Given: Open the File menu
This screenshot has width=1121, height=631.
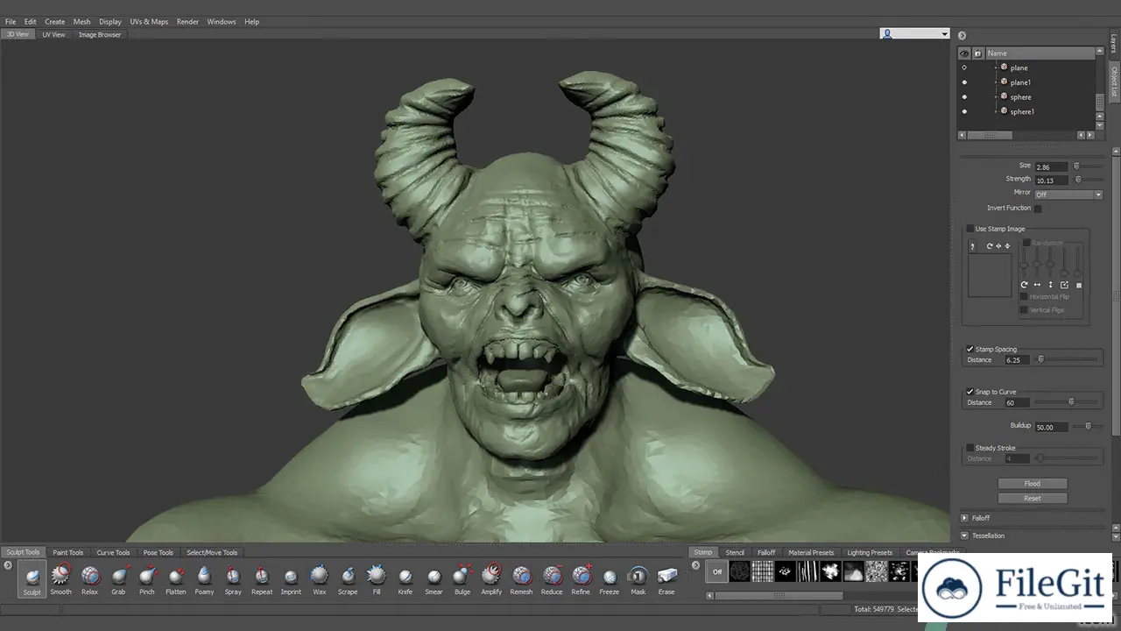Looking at the screenshot, I should coord(11,21).
